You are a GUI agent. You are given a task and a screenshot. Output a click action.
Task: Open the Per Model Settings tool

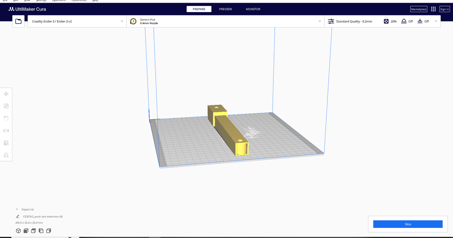pyautogui.click(x=6, y=143)
